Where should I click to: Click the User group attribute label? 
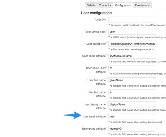point(94,129)
